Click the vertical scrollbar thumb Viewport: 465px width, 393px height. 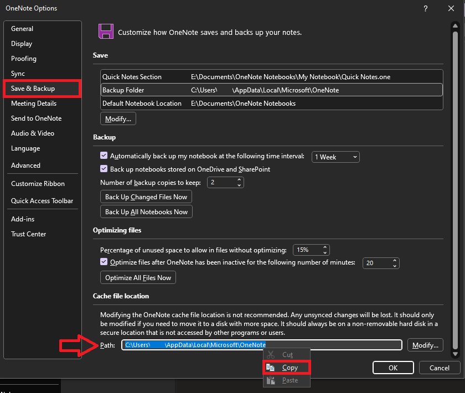[x=455, y=190]
